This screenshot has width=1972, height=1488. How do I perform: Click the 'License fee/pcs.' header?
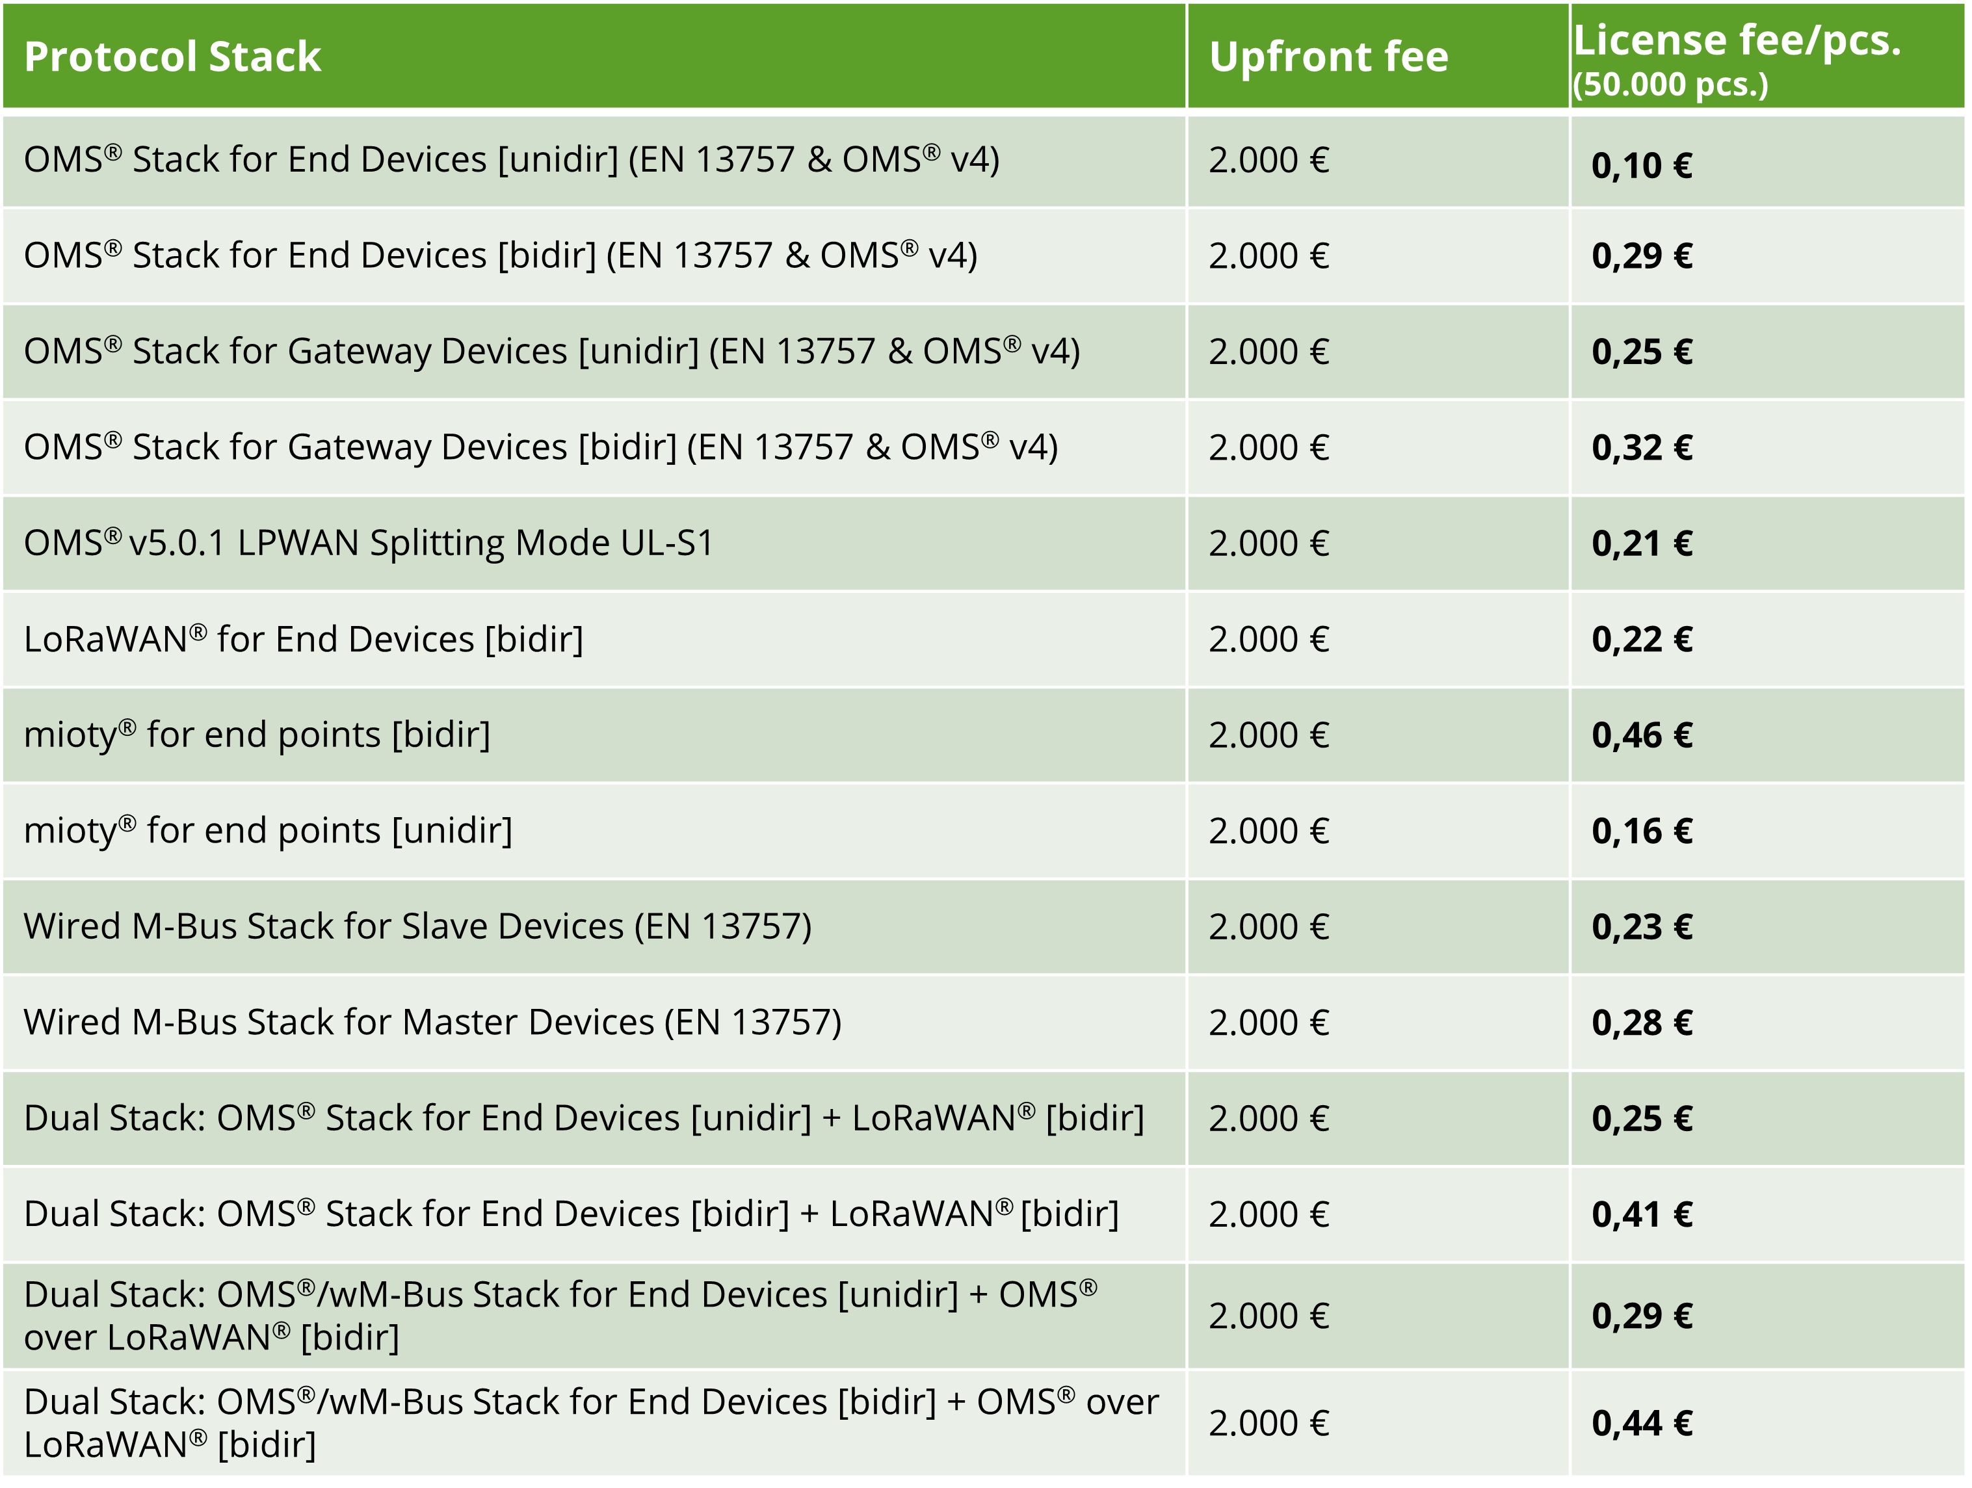tap(1737, 40)
